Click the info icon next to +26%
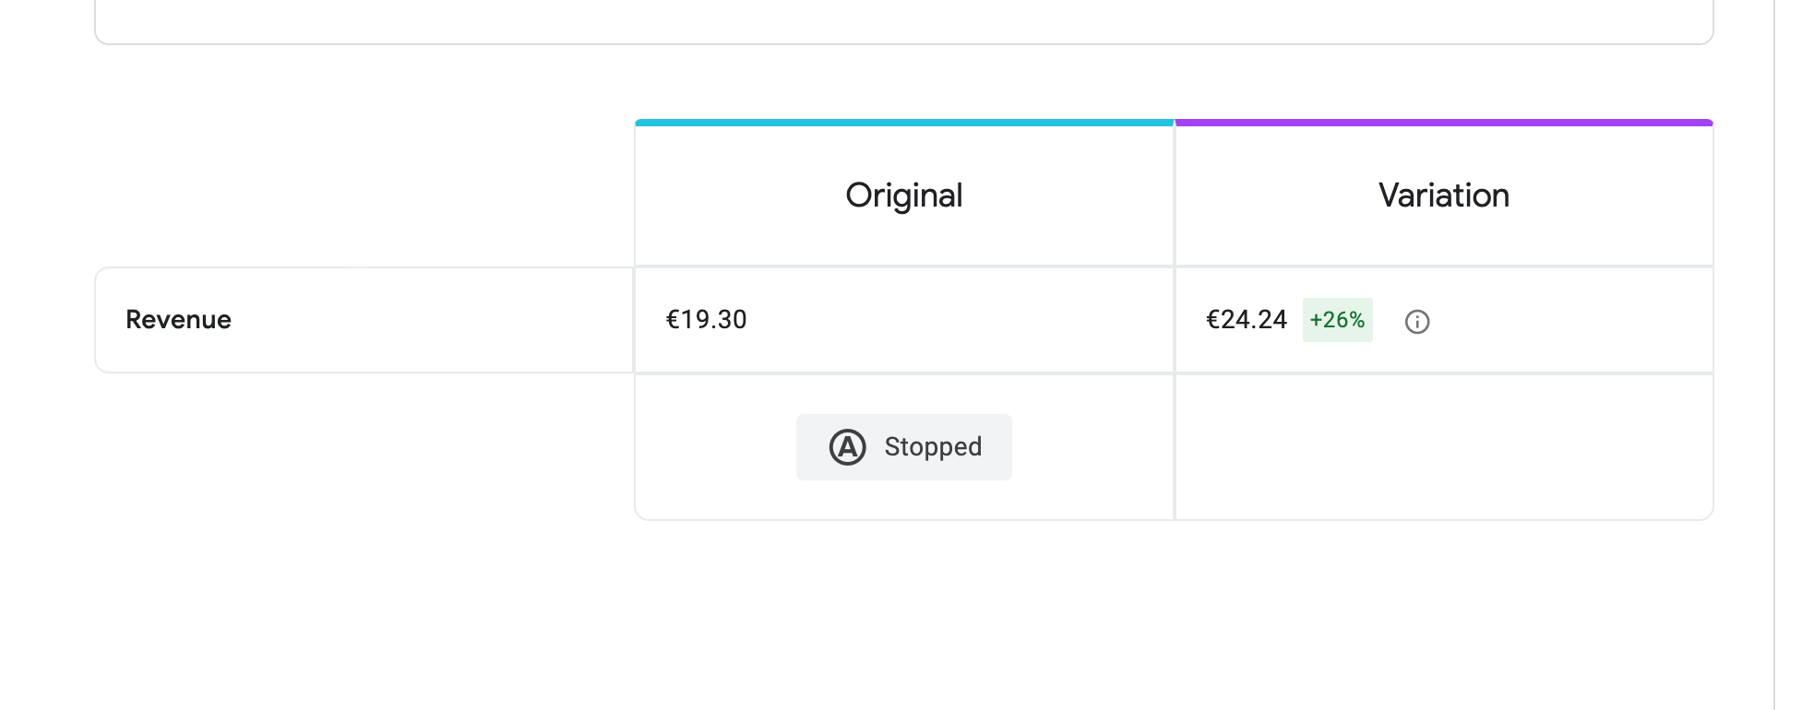Image resolution: width=1814 pixels, height=710 pixels. [1417, 322]
